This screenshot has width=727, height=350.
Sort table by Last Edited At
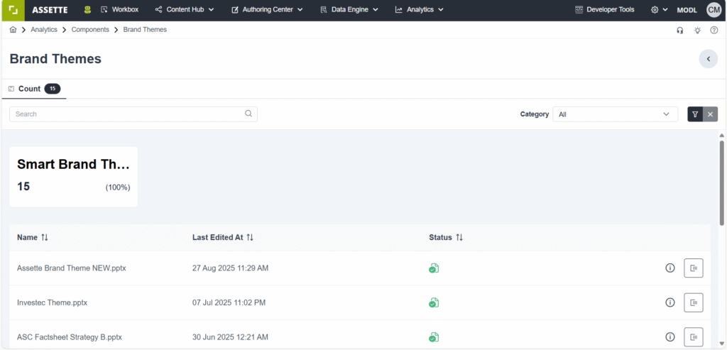click(x=250, y=237)
